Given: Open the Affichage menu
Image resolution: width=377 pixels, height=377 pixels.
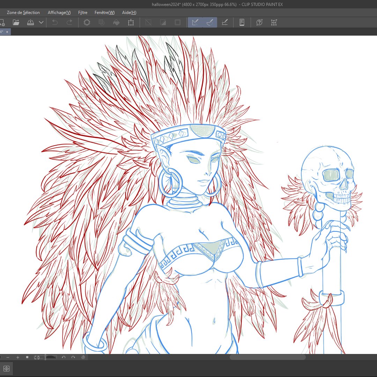Looking at the screenshot, I should (59, 13).
